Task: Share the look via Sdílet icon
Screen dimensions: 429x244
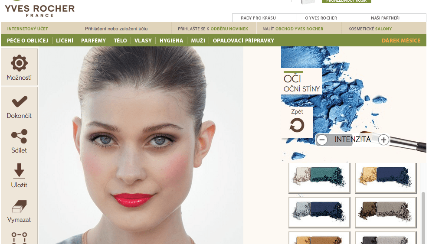Action: [x=19, y=137]
